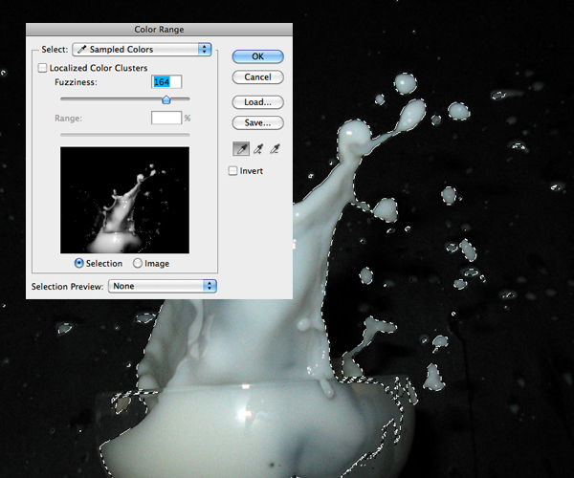Select the Selection radio button
Viewport: 574px width, 478px height.
[79, 263]
